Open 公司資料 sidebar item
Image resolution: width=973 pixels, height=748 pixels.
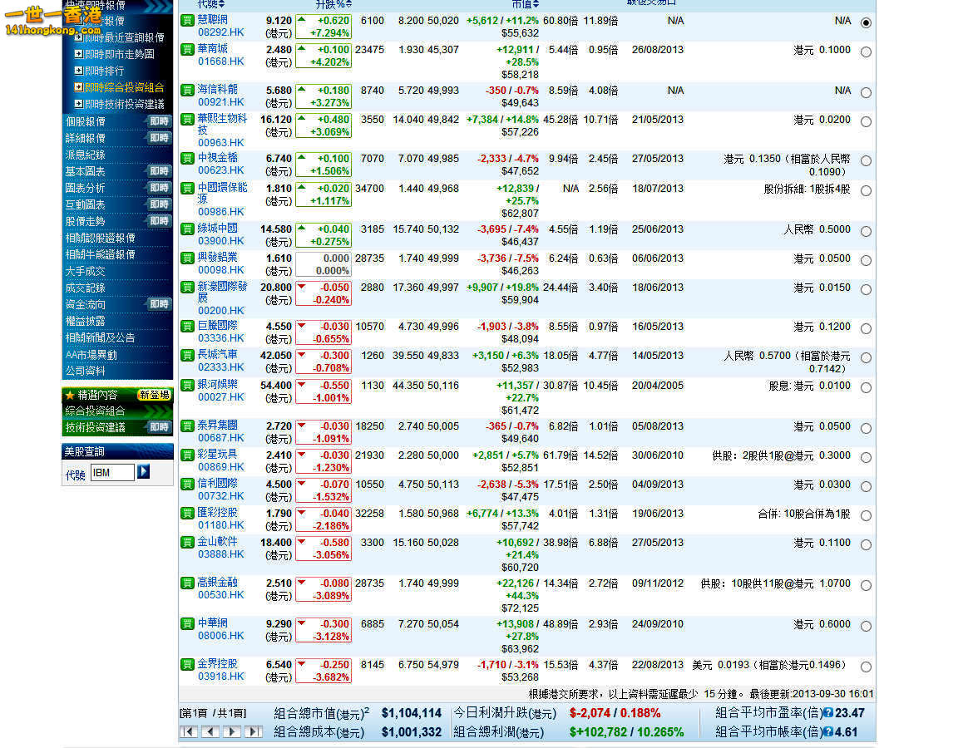click(x=86, y=371)
